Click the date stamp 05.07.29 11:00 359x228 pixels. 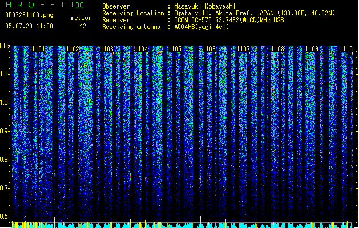click(29, 26)
